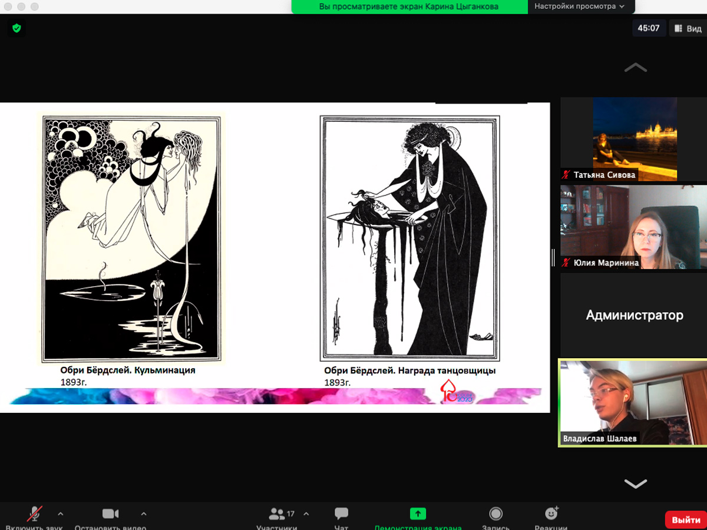Click the name label Юлия Маринина
This screenshot has width=707, height=530.
coord(606,263)
